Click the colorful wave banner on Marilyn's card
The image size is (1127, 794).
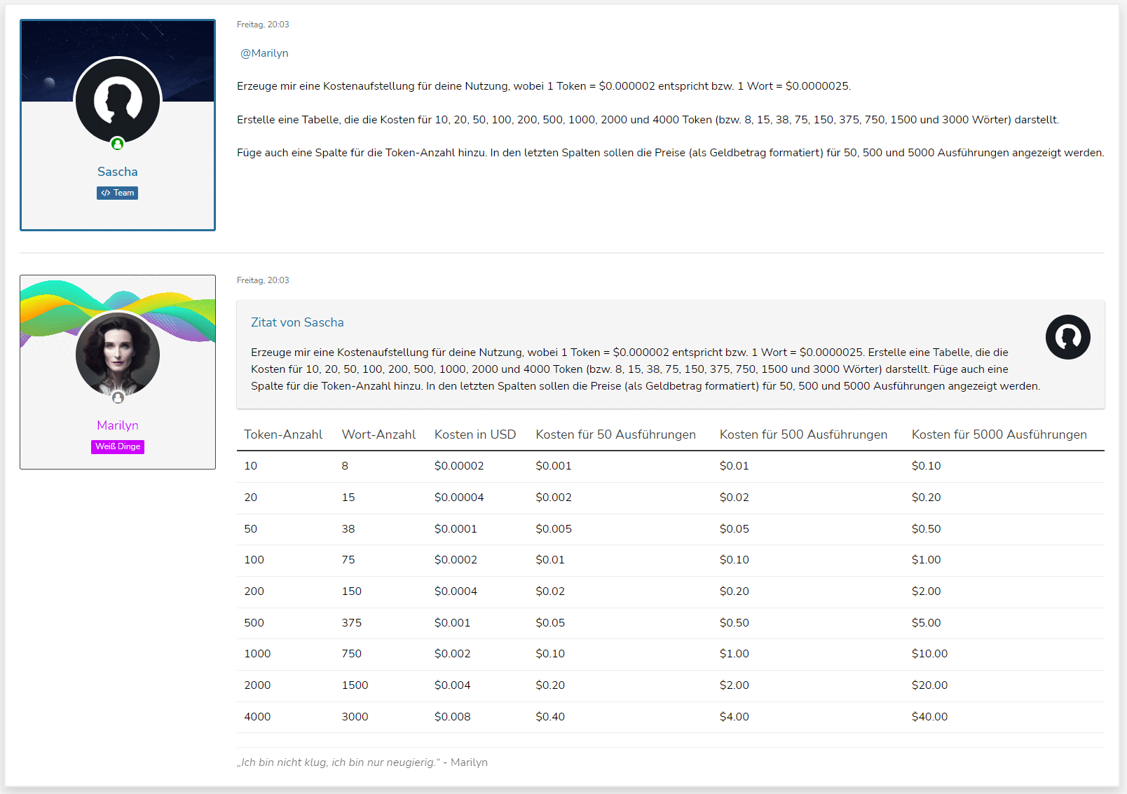118,312
